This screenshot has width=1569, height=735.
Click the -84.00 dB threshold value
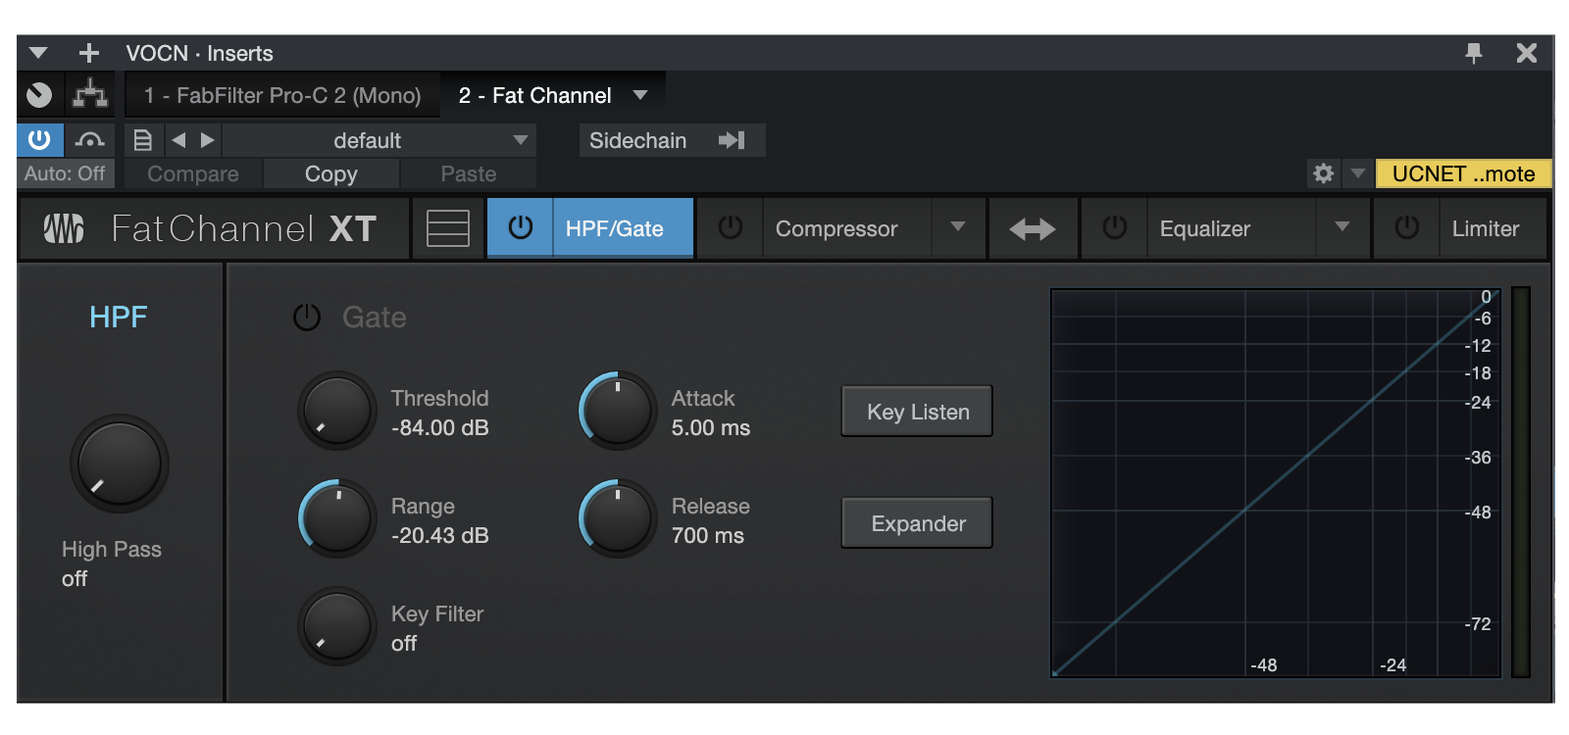point(439,428)
